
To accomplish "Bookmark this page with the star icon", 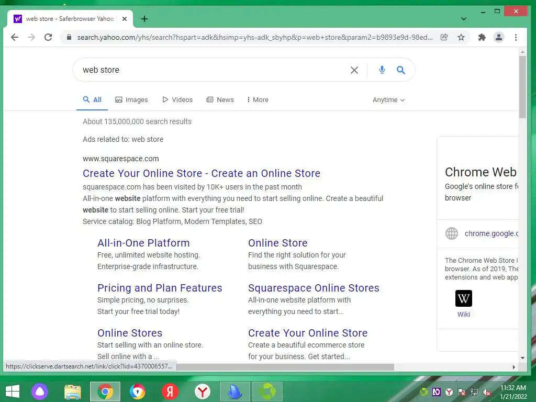I will pos(461,37).
